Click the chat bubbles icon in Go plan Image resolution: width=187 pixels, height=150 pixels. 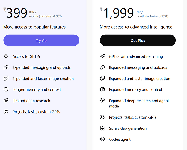click(6, 67)
